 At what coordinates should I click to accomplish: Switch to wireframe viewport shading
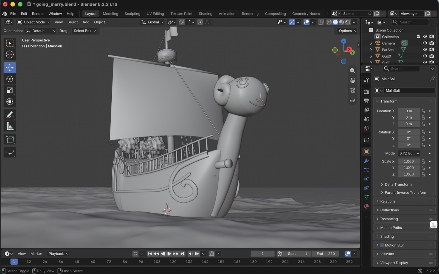329,22
